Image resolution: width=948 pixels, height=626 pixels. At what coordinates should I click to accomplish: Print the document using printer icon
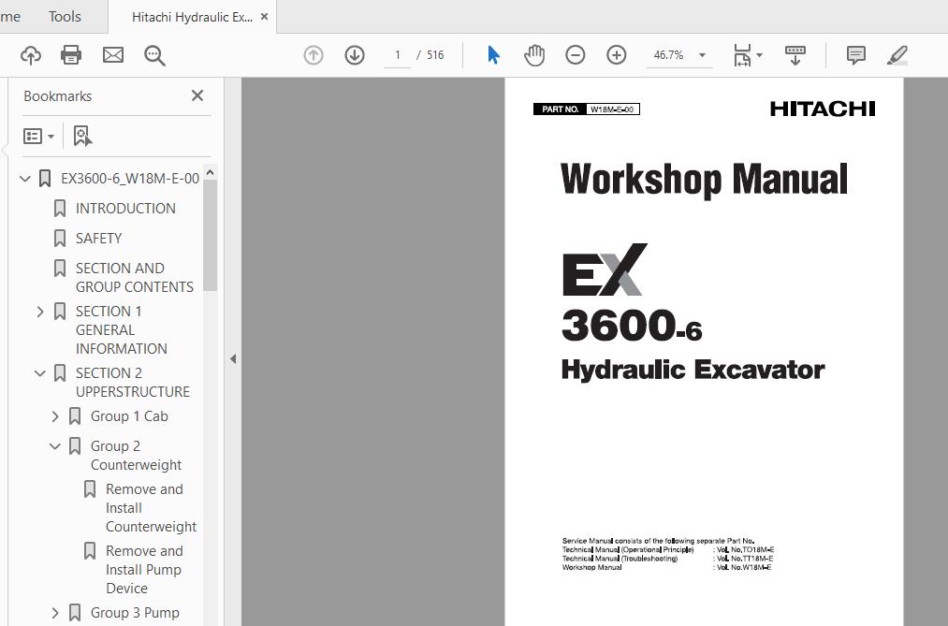[71, 55]
